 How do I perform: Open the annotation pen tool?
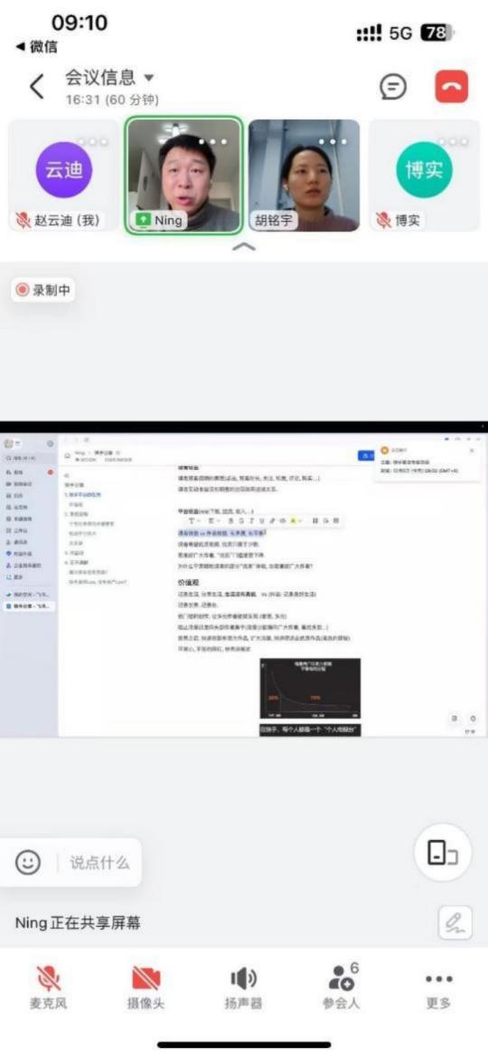point(455,922)
